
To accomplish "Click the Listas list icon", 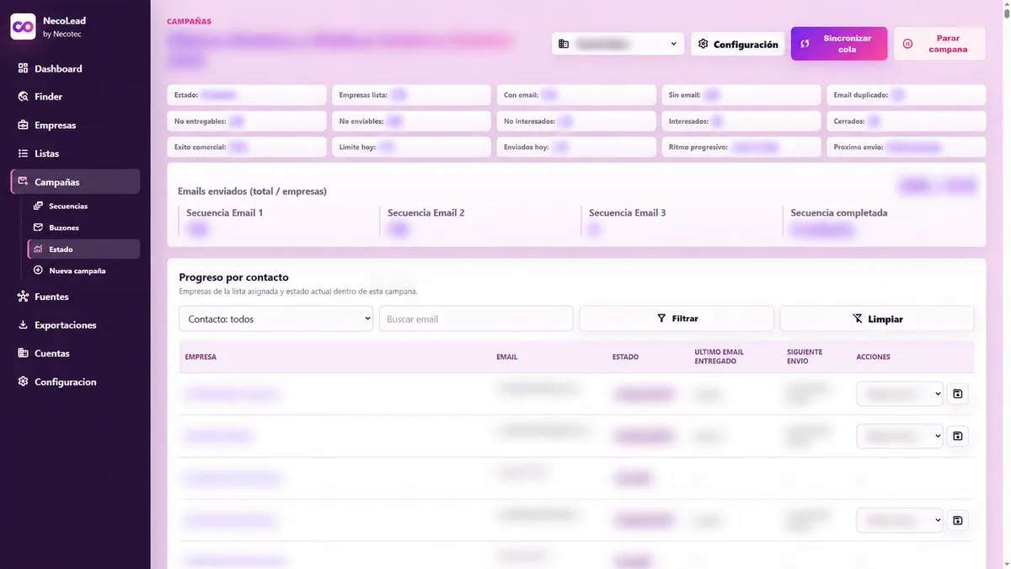I will 23,153.
